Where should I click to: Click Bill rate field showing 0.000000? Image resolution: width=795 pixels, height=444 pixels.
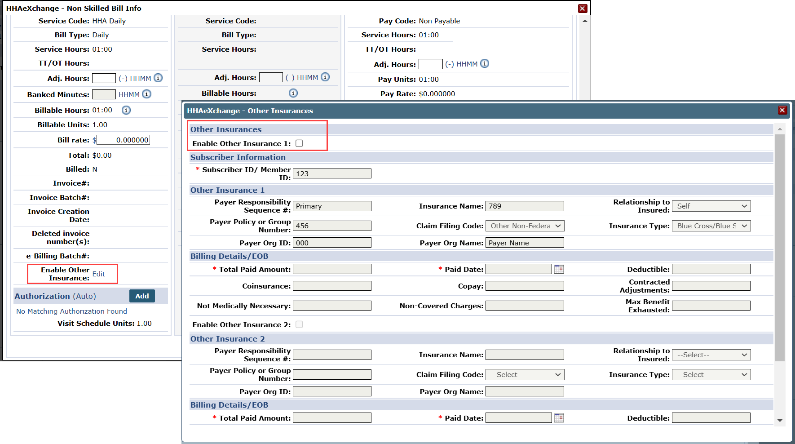(123, 140)
